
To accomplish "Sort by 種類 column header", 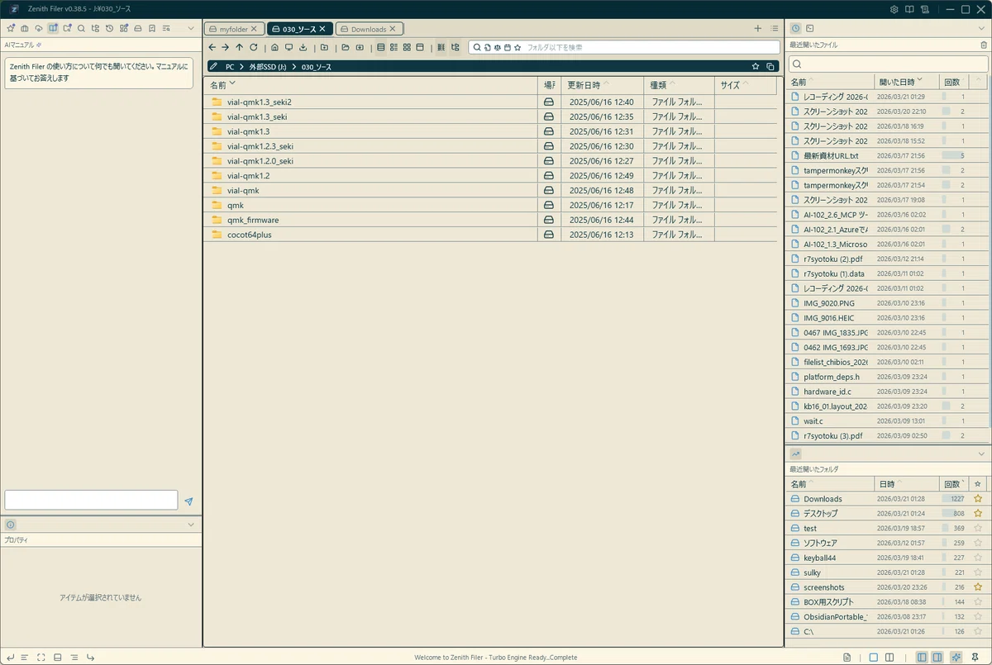I will [679, 84].
